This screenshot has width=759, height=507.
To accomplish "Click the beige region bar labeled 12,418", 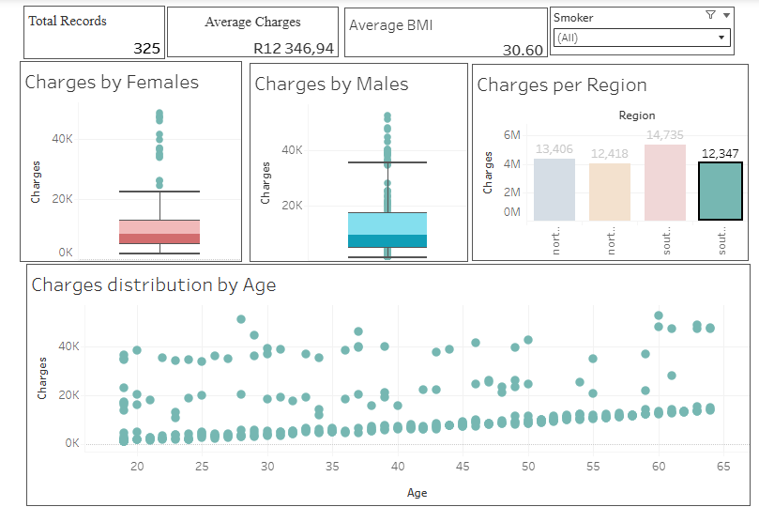I will tap(610, 192).
